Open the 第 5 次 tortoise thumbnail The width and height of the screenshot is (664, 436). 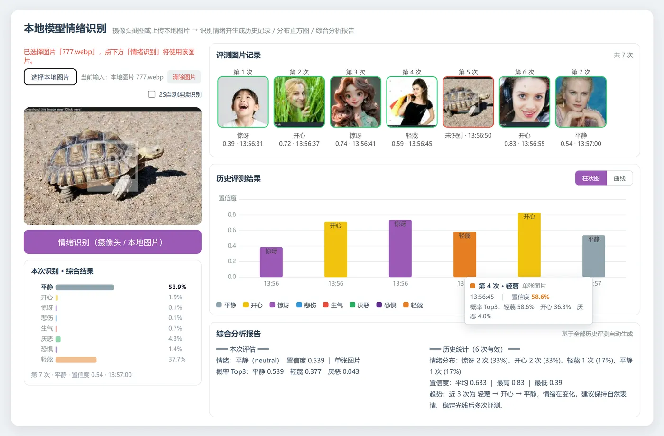[x=468, y=102]
